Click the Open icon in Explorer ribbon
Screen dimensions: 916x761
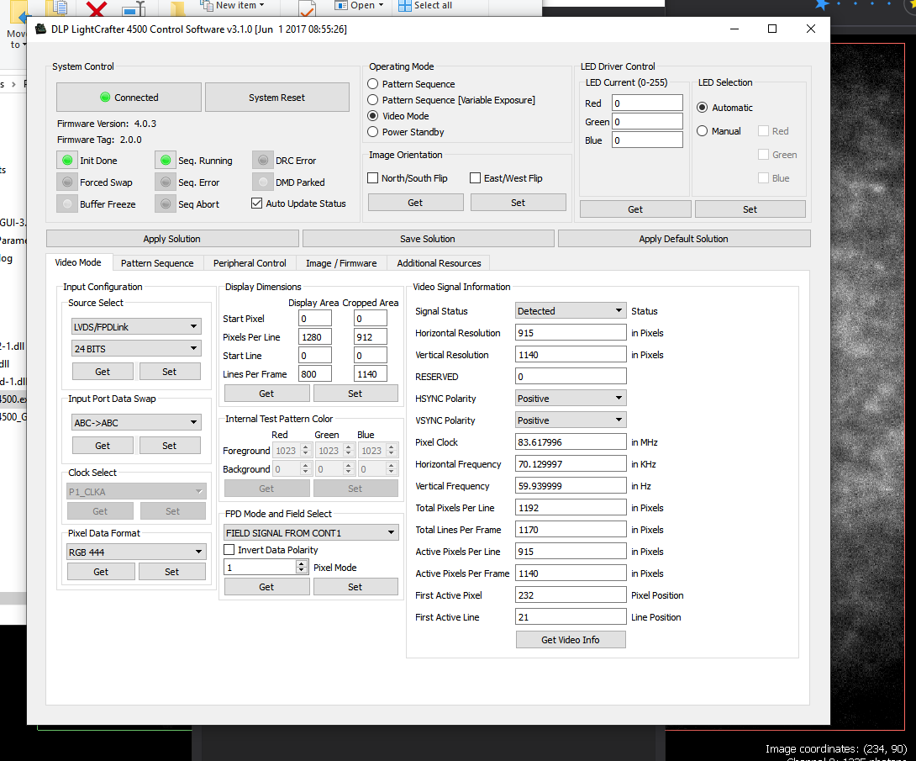tap(340, 5)
